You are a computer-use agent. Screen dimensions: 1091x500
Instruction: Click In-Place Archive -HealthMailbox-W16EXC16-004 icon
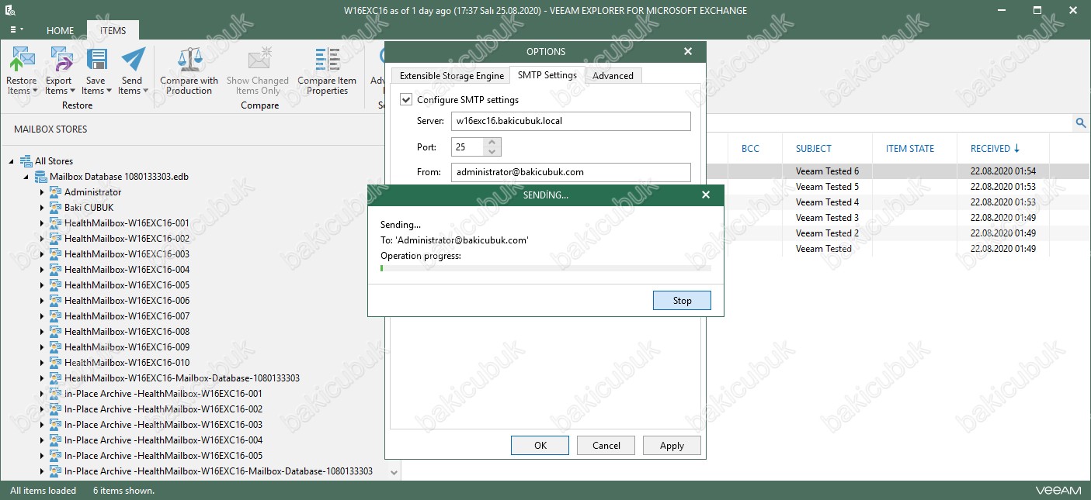(x=55, y=440)
